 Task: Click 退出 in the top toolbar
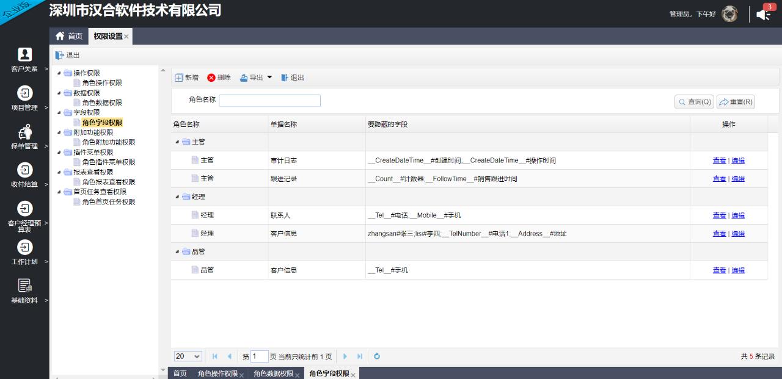click(x=68, y=55)
